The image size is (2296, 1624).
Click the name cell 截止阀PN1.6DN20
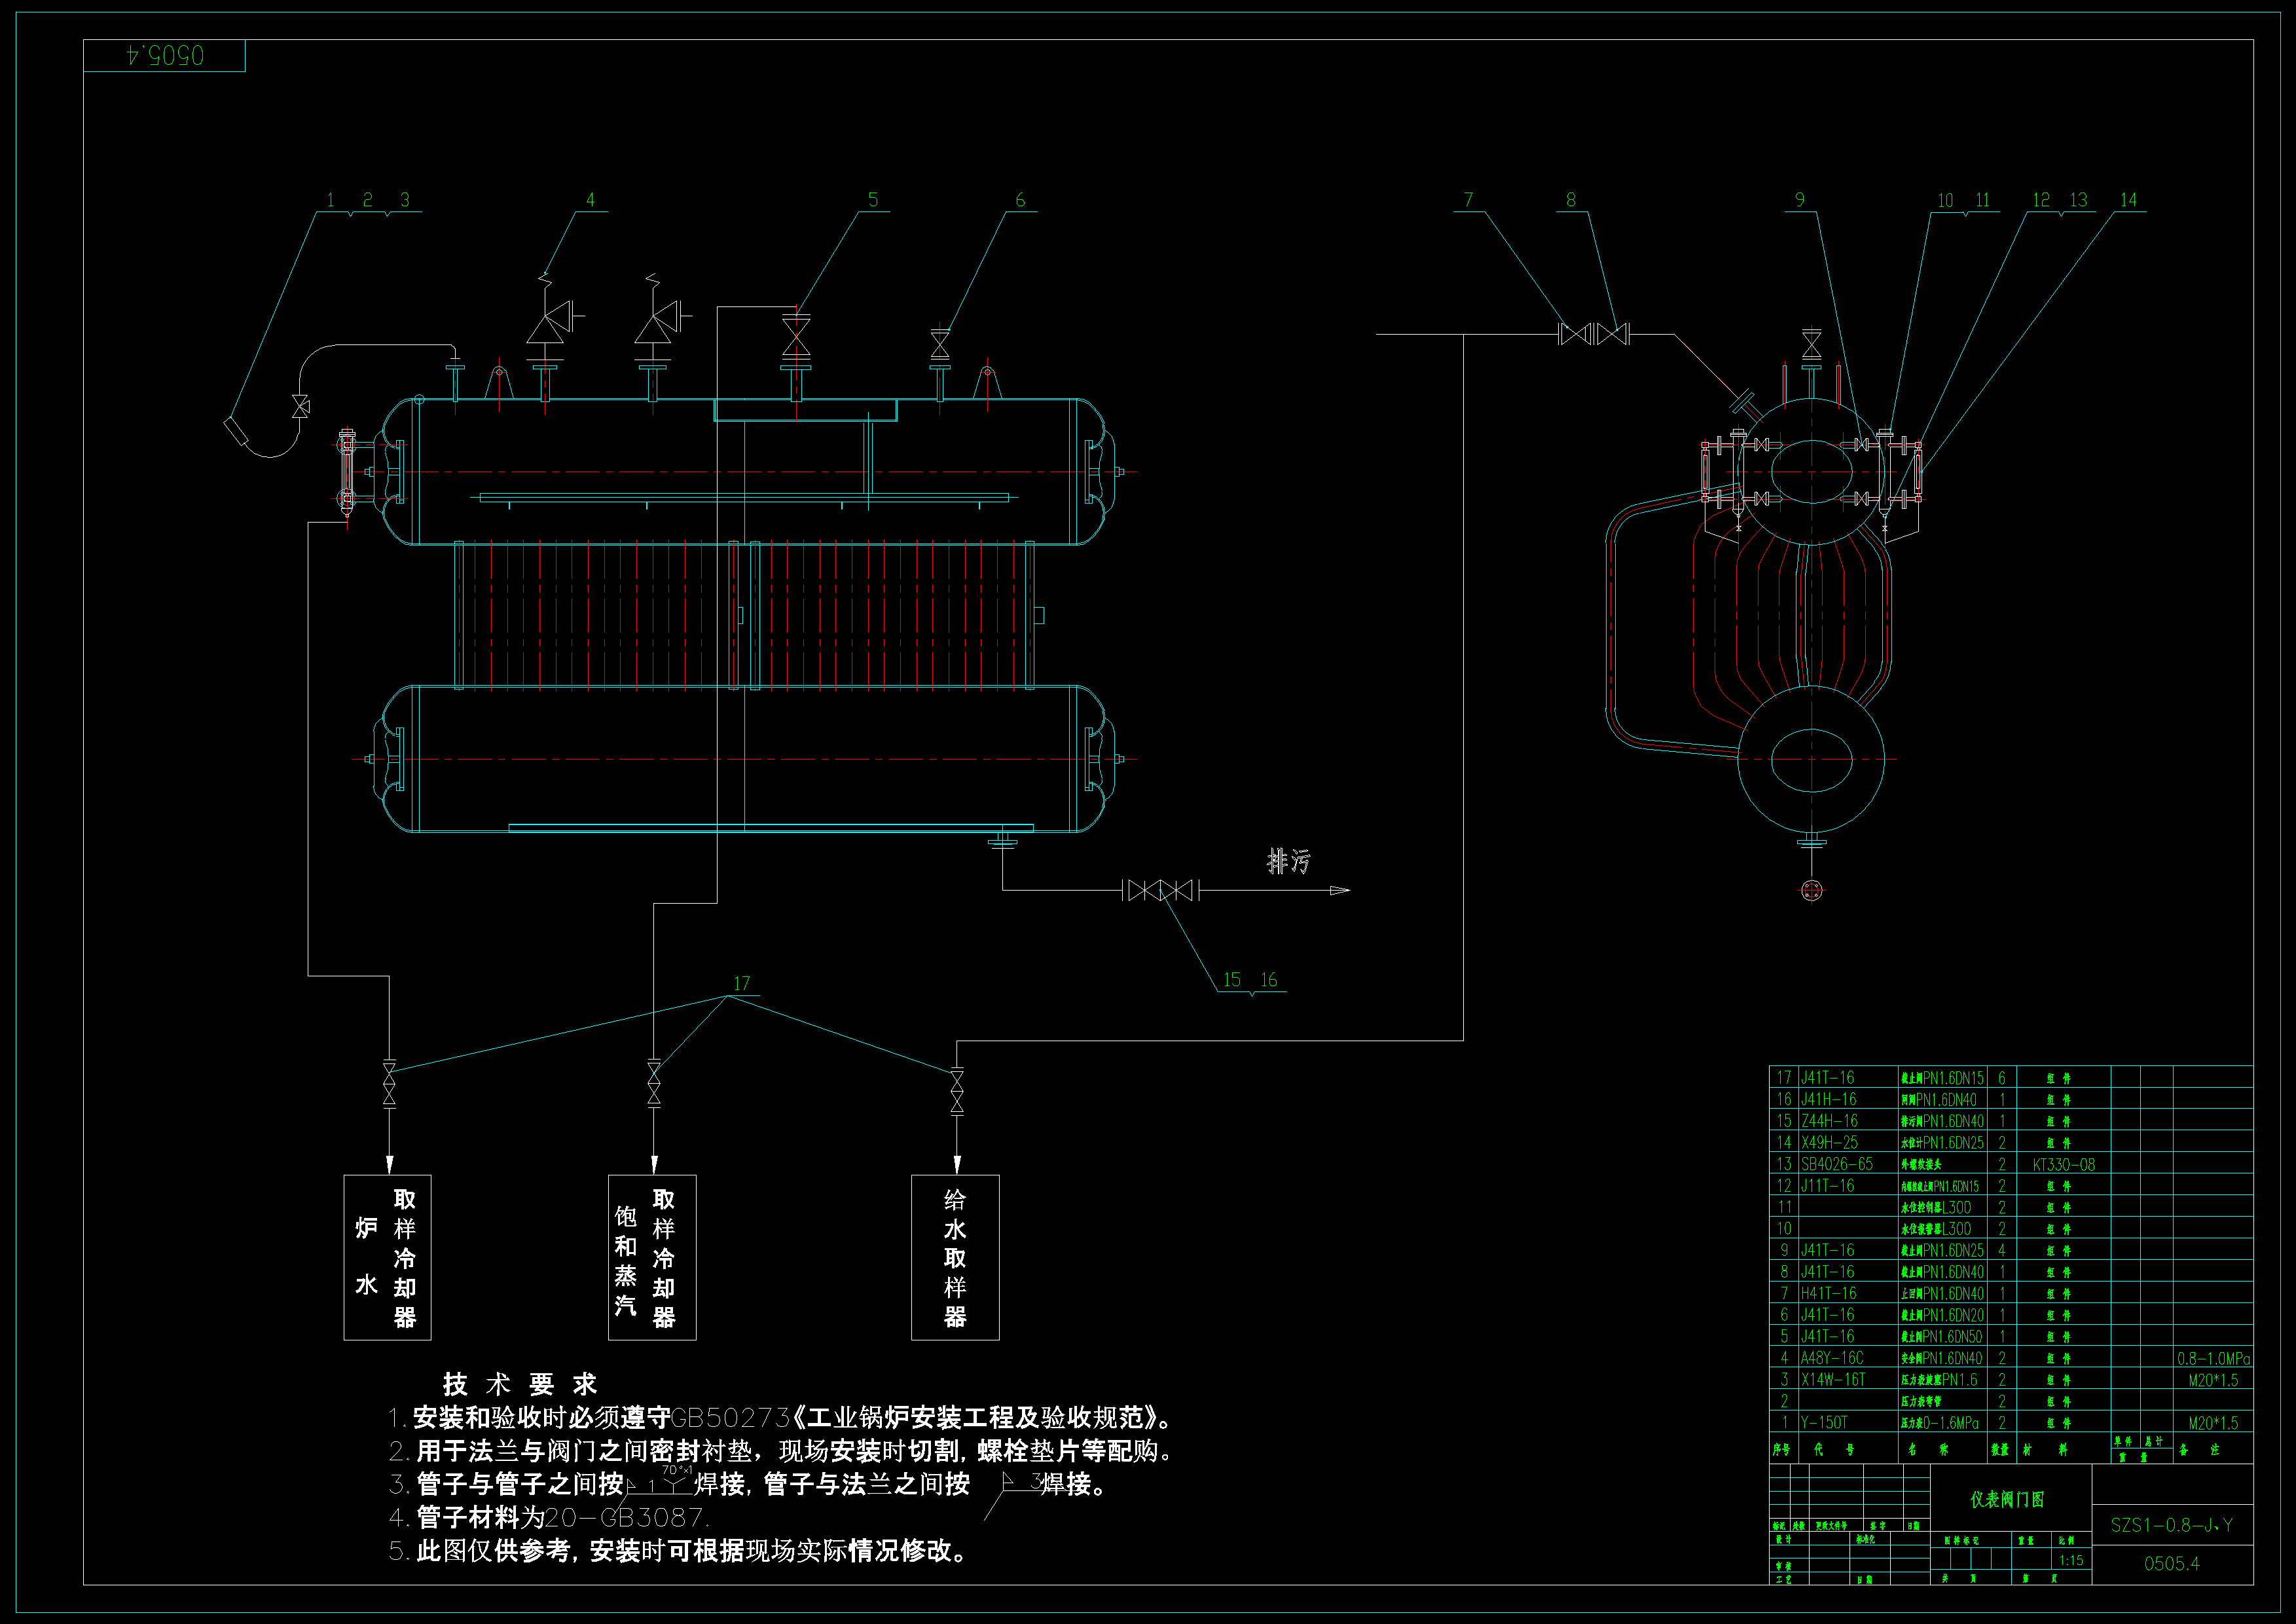tap(1942, 1315)
